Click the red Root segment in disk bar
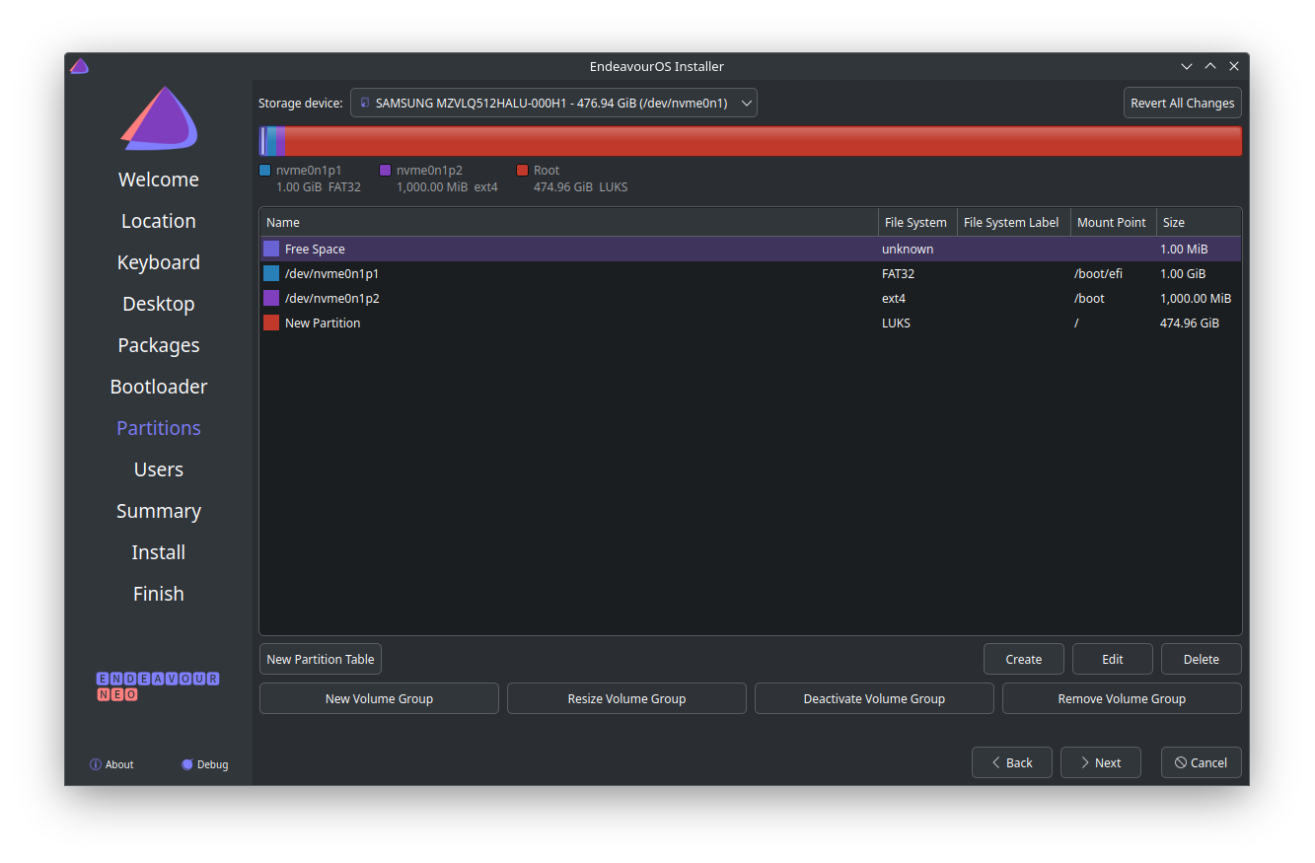This screenshot has width=1315, height=863. click(x=763, y=141)
